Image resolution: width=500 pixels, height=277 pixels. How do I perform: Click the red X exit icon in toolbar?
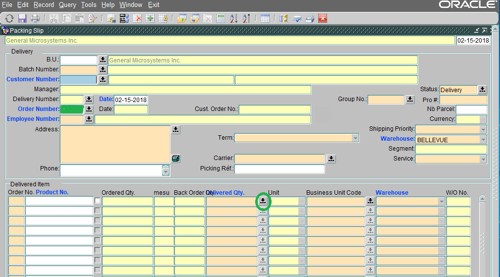pyautogui.click(x=323, y=19)
